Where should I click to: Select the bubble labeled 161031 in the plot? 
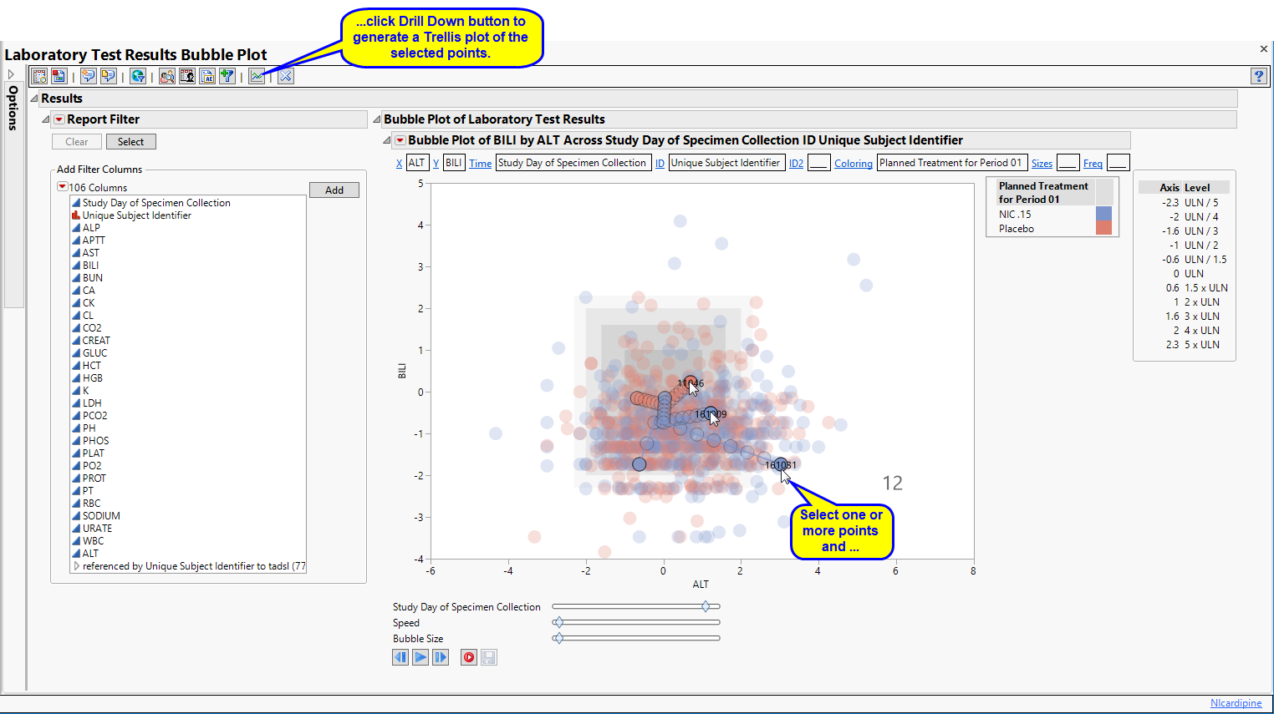780,464
